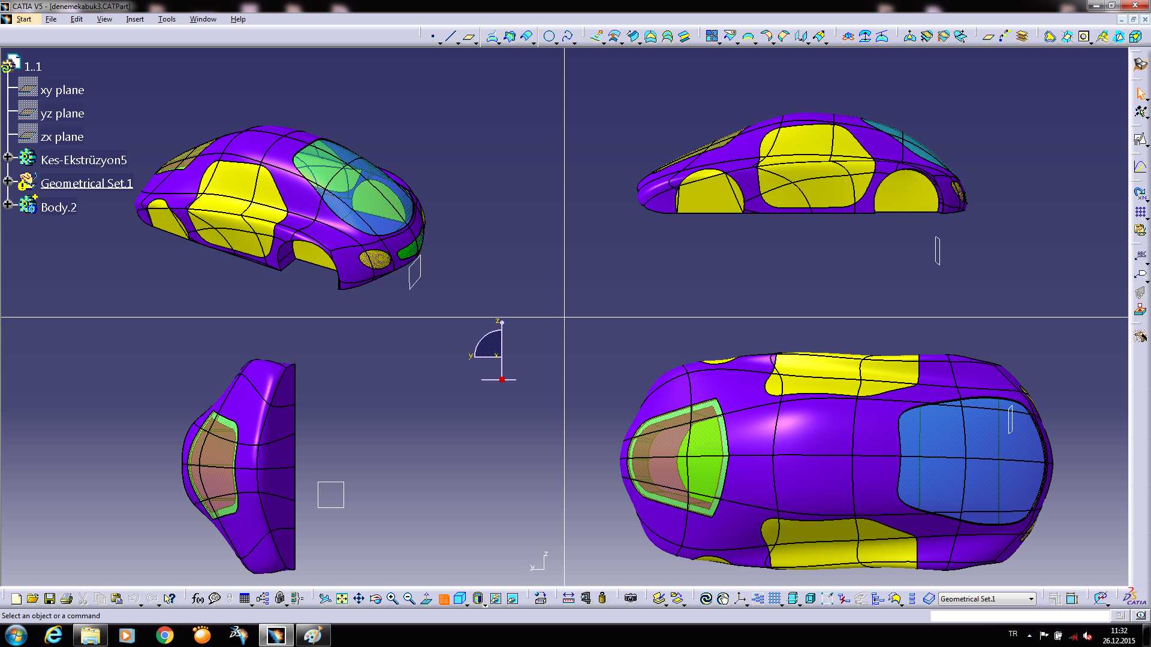This screenshot has height=647, width=1151.
Task: Open the Formula f(x) editor
Action: 198,598
